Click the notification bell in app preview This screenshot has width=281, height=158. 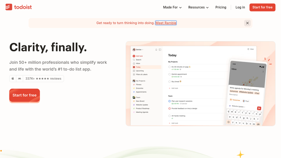point(156,50)
